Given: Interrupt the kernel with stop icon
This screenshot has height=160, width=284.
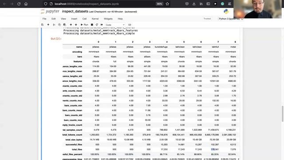Looking at the screenshot, I should (x=92, y=25).
